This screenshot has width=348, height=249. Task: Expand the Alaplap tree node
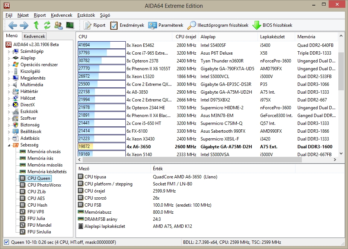9,58
